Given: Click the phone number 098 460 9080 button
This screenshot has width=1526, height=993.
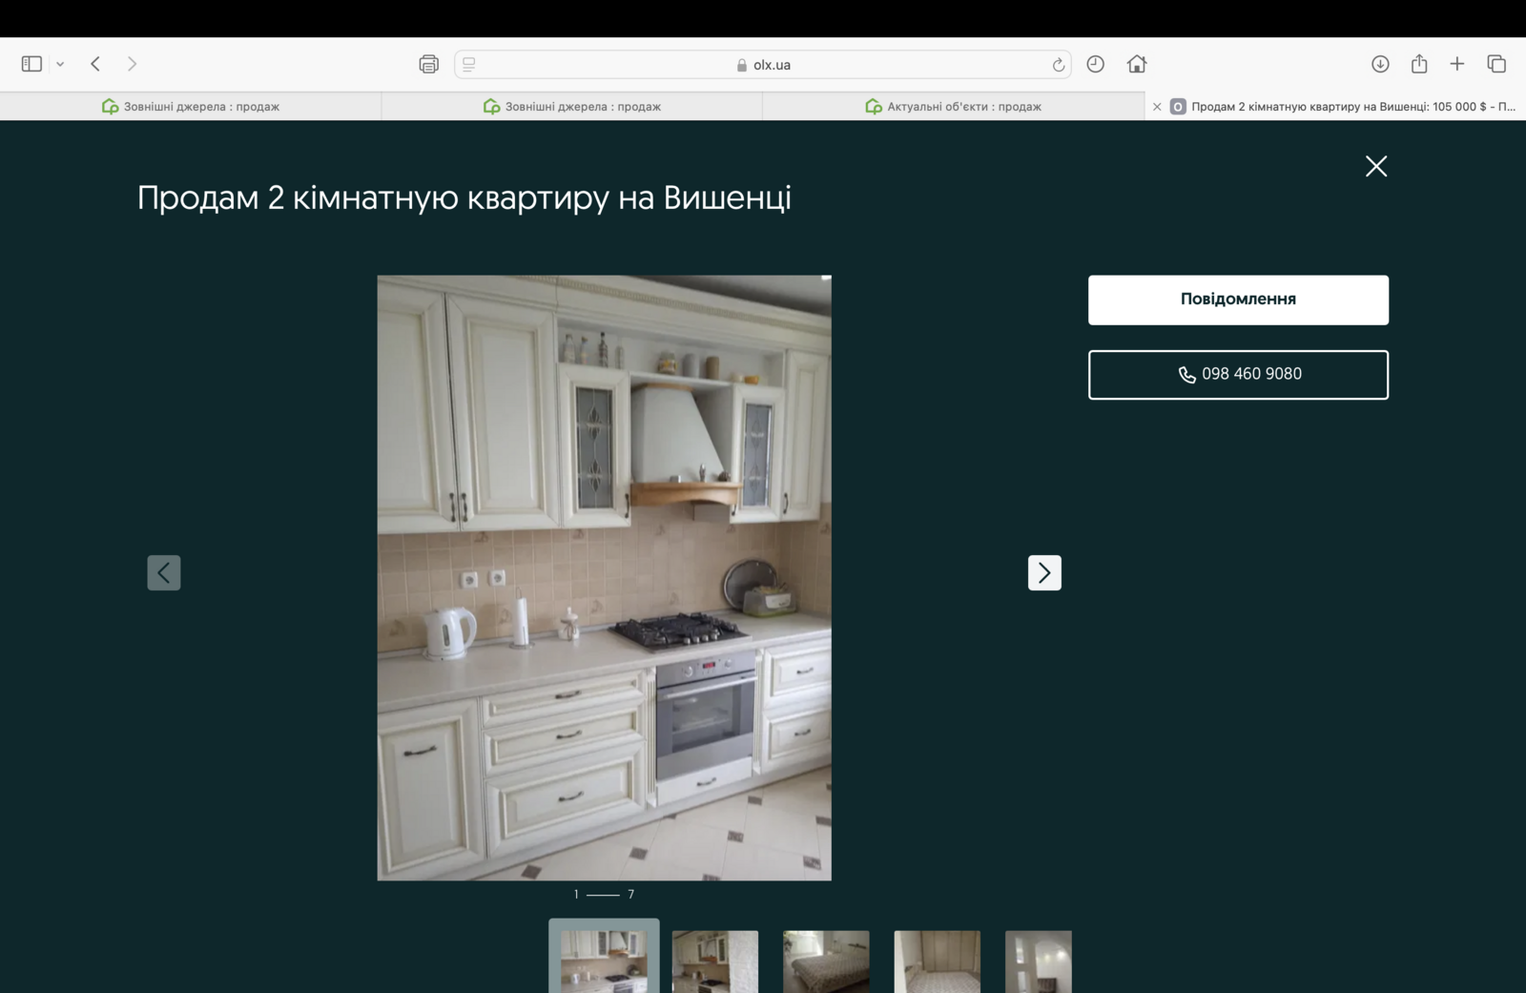Looking at the screenshot, I should pyautogui.click(x=1238, y=375).
